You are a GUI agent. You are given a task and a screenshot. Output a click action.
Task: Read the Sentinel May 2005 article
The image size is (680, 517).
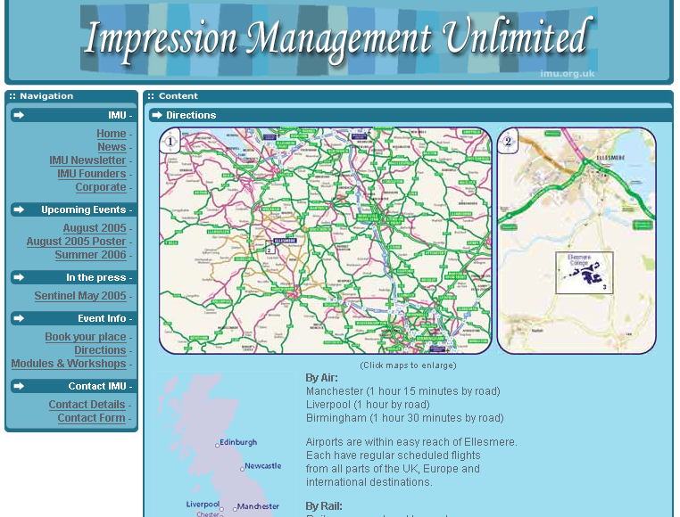[x=80, y=296]
